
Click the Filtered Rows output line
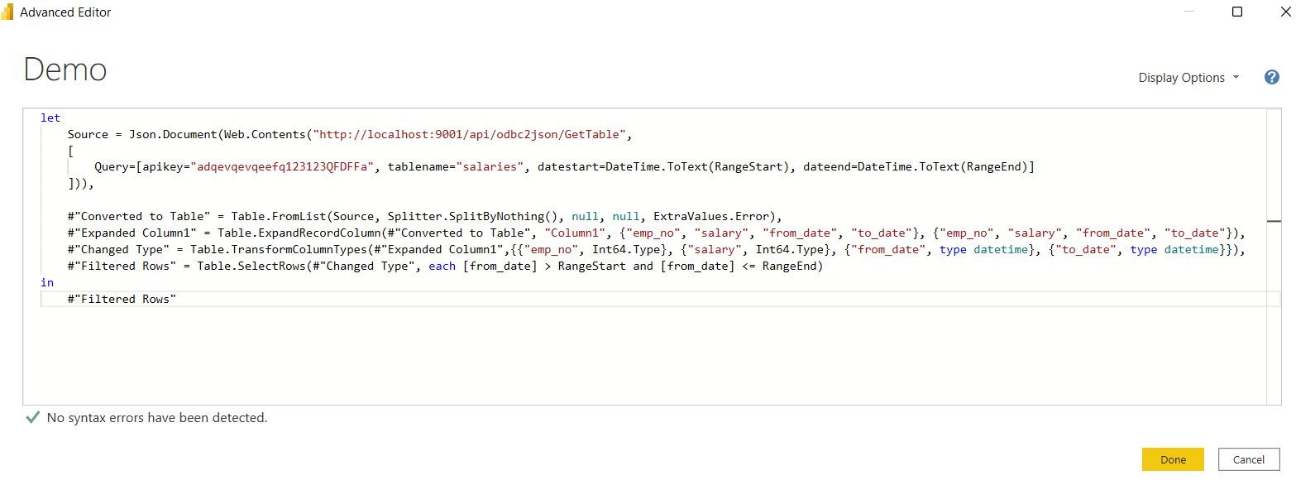(122, 299)
